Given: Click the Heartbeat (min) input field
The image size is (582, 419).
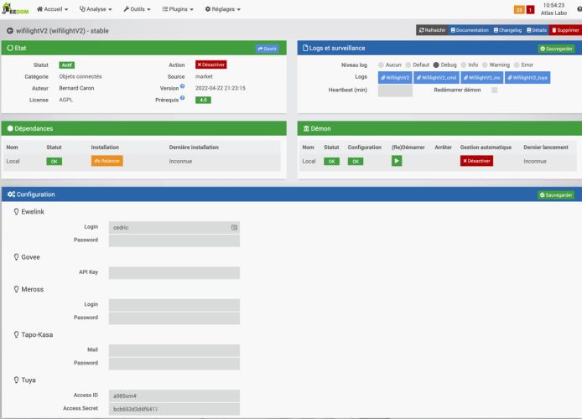Looking at the screenshot, I should tap(395, 91).
